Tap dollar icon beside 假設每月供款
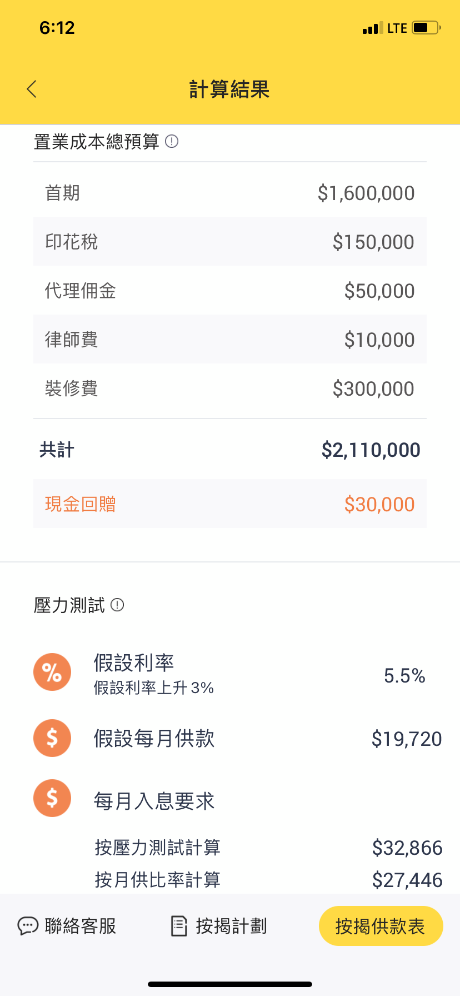460x996 pixels. point(52,738)
